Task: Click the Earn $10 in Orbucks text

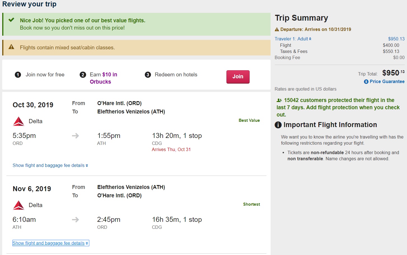Action: [x=103, y=78]
